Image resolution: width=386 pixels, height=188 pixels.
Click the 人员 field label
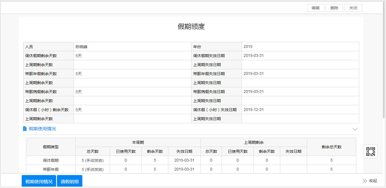(29, 47)
